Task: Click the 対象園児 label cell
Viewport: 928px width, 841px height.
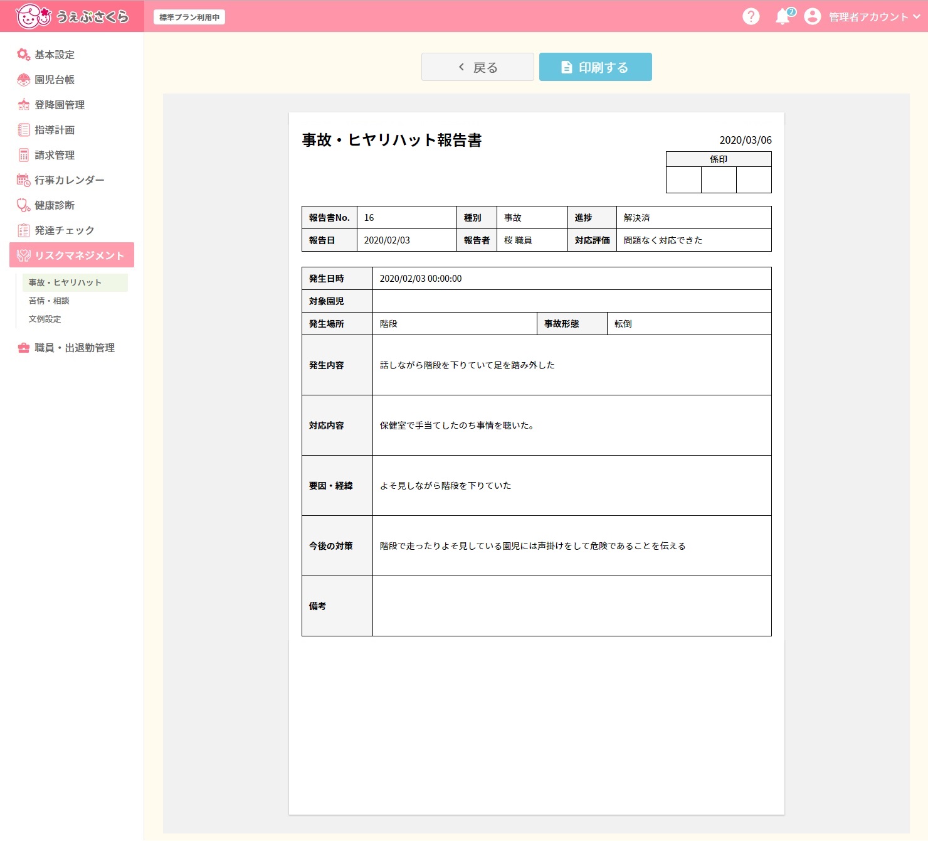Action: point(337,301)
